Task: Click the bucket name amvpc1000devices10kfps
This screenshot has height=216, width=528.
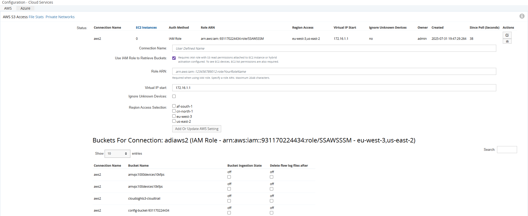Action: point(146,175)
